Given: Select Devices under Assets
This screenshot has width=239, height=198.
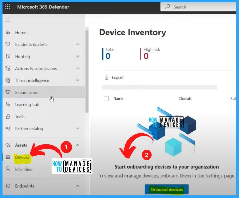Looking at the screenshot, I should [22, 157].
